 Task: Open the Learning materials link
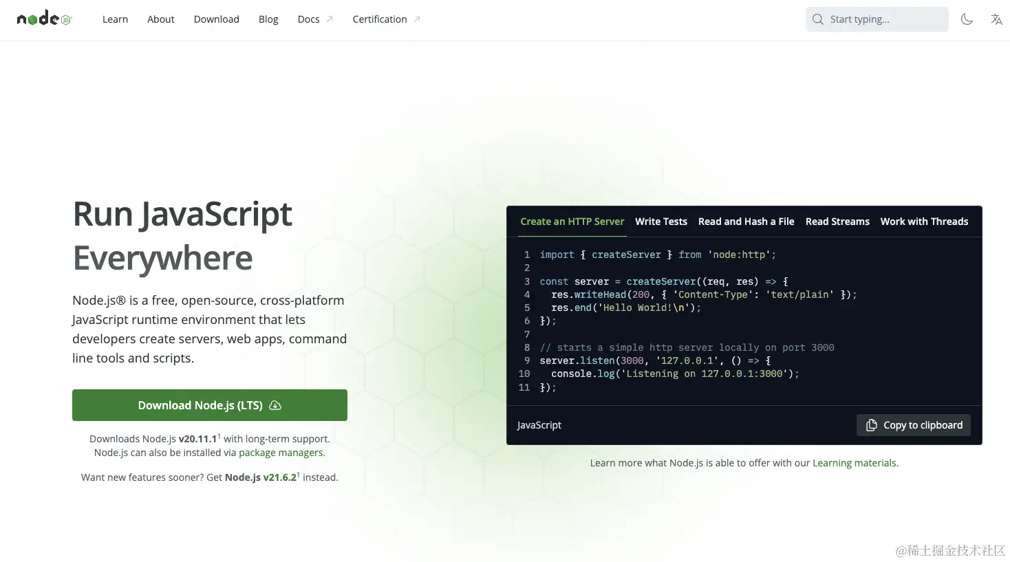[x=855, y=463]
